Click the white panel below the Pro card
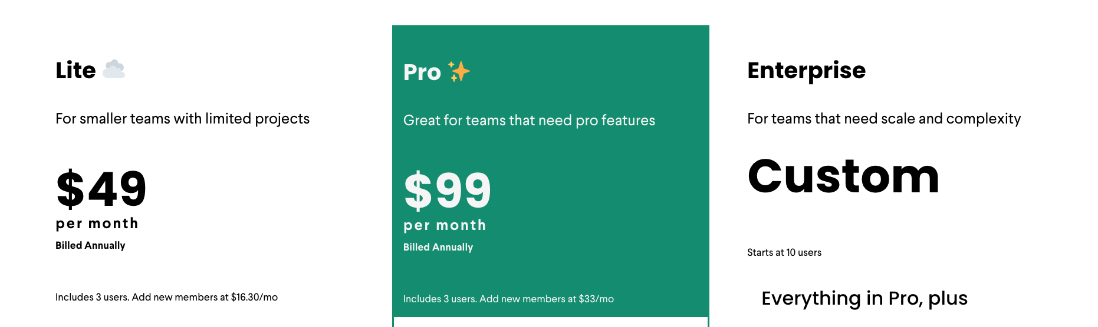Viewport: 1098px width, 327px height. (x=550, y=322)
